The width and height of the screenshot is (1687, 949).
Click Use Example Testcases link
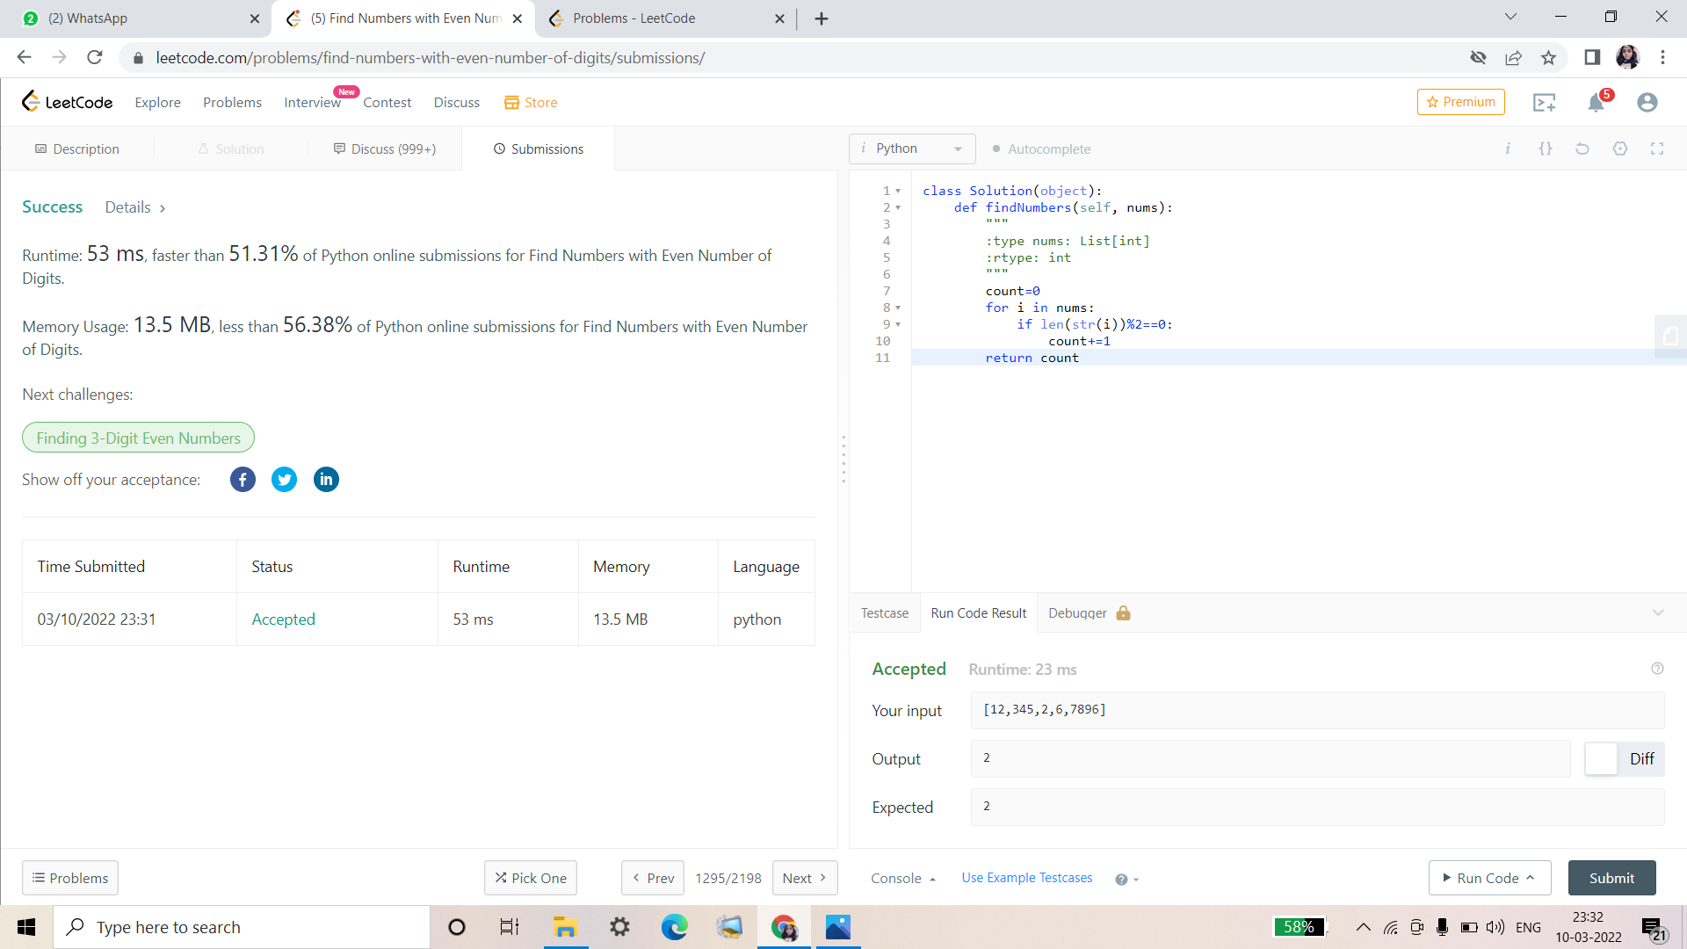pyautogui.click(x=1027, y=878)
